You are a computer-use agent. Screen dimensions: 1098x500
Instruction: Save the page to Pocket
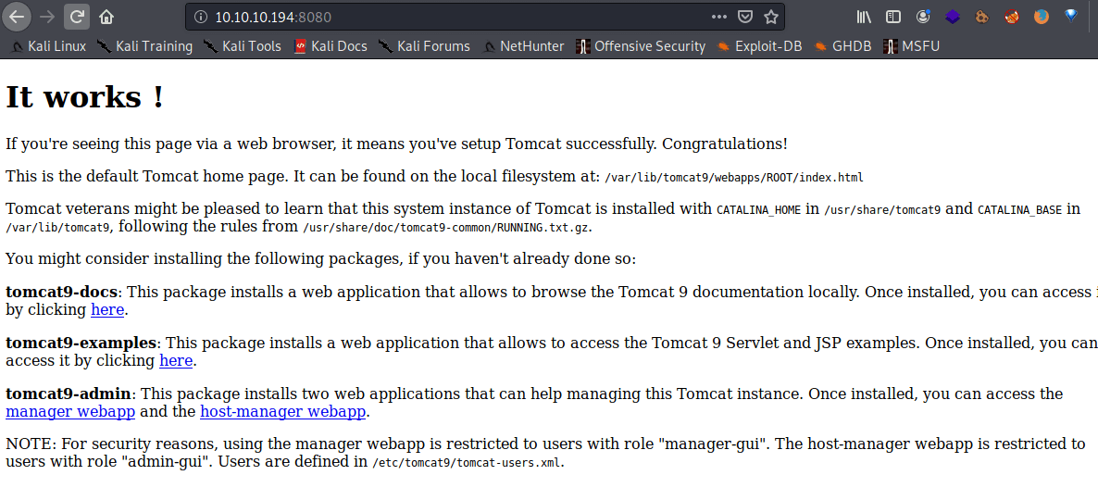point(746,17)
